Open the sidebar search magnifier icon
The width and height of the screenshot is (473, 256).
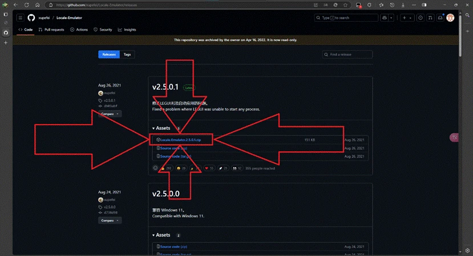click(x=467, y=15)
